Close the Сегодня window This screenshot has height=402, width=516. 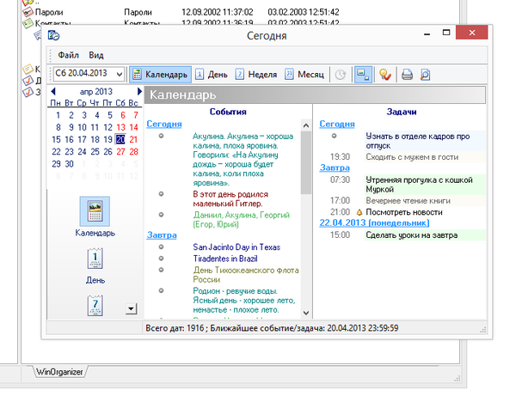pos(471,33)
